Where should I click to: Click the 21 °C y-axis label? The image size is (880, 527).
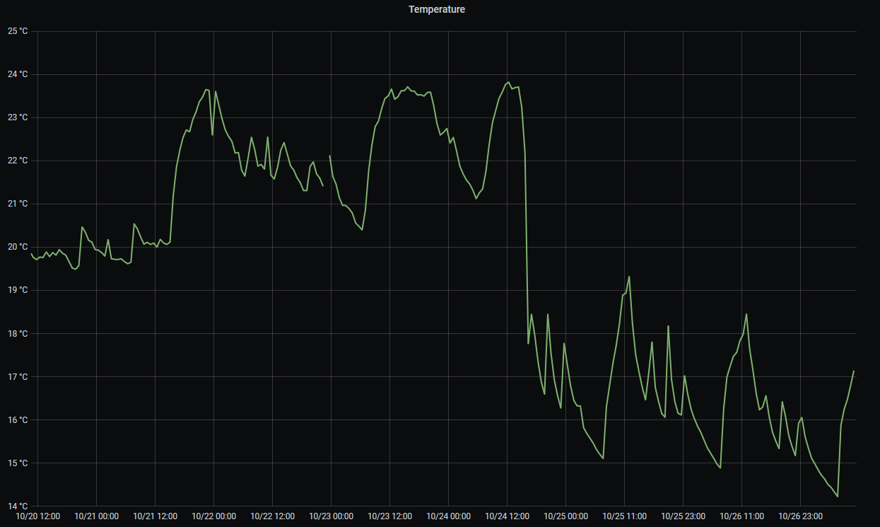point(18,204)
